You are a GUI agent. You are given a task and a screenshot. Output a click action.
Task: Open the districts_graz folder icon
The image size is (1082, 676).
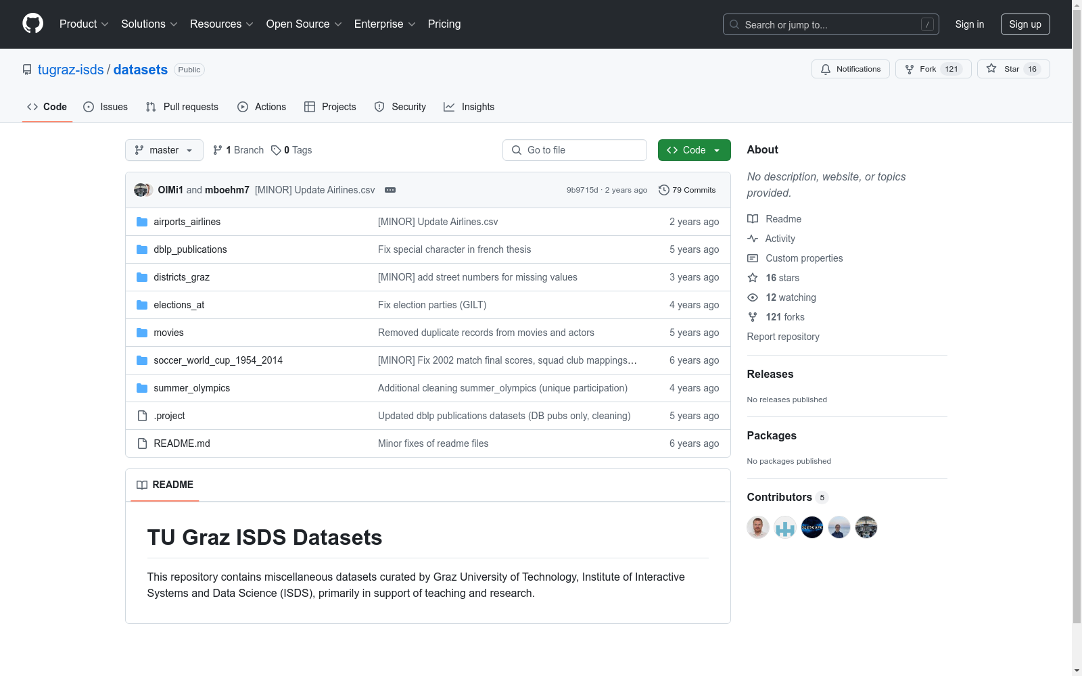[142, 277]
